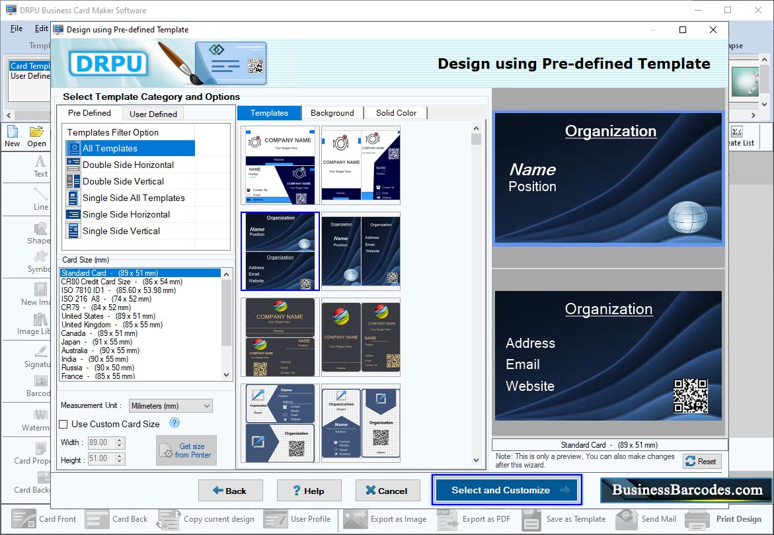
Task: Open the Image Library tool in sidebar
Action: [34, 324]
